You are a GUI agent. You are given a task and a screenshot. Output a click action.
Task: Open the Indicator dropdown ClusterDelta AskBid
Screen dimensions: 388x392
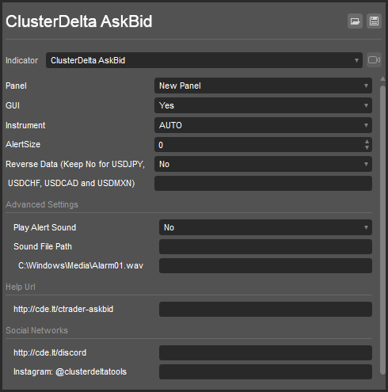[204, 60]
